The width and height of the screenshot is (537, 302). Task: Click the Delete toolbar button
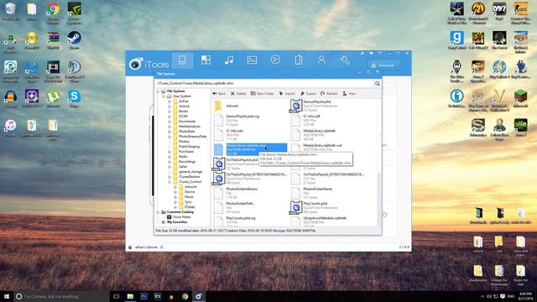tap(238, 93)
